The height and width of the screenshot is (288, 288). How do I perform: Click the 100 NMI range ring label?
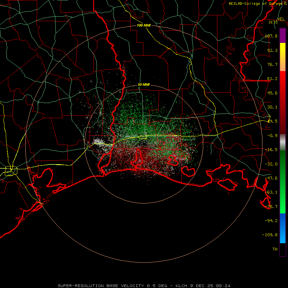pos(144,25)
